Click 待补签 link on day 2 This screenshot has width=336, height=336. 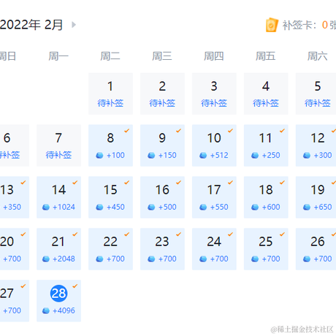coord(162,103)
